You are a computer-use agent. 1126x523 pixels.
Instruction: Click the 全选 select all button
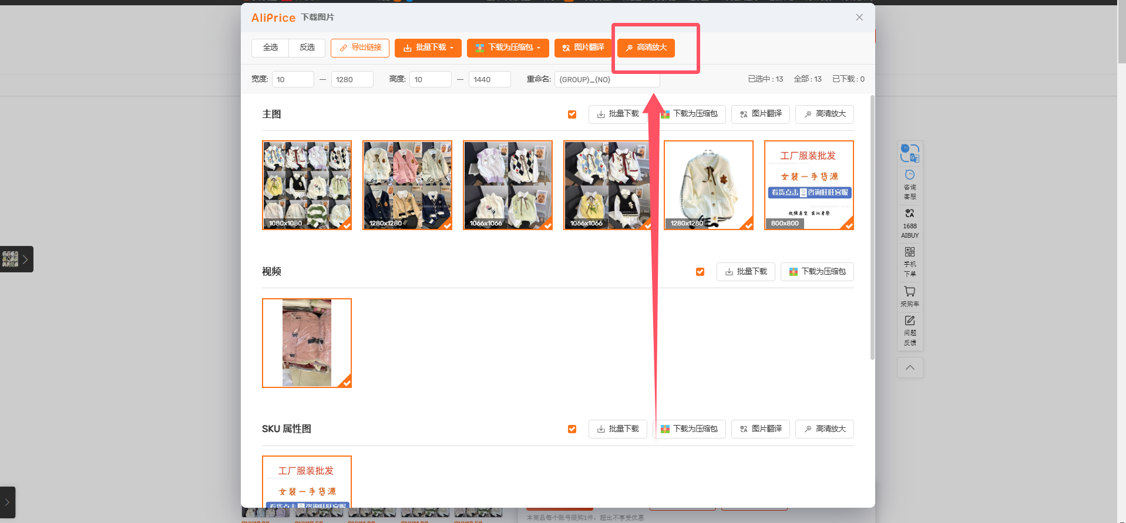[x=270, y=48]
